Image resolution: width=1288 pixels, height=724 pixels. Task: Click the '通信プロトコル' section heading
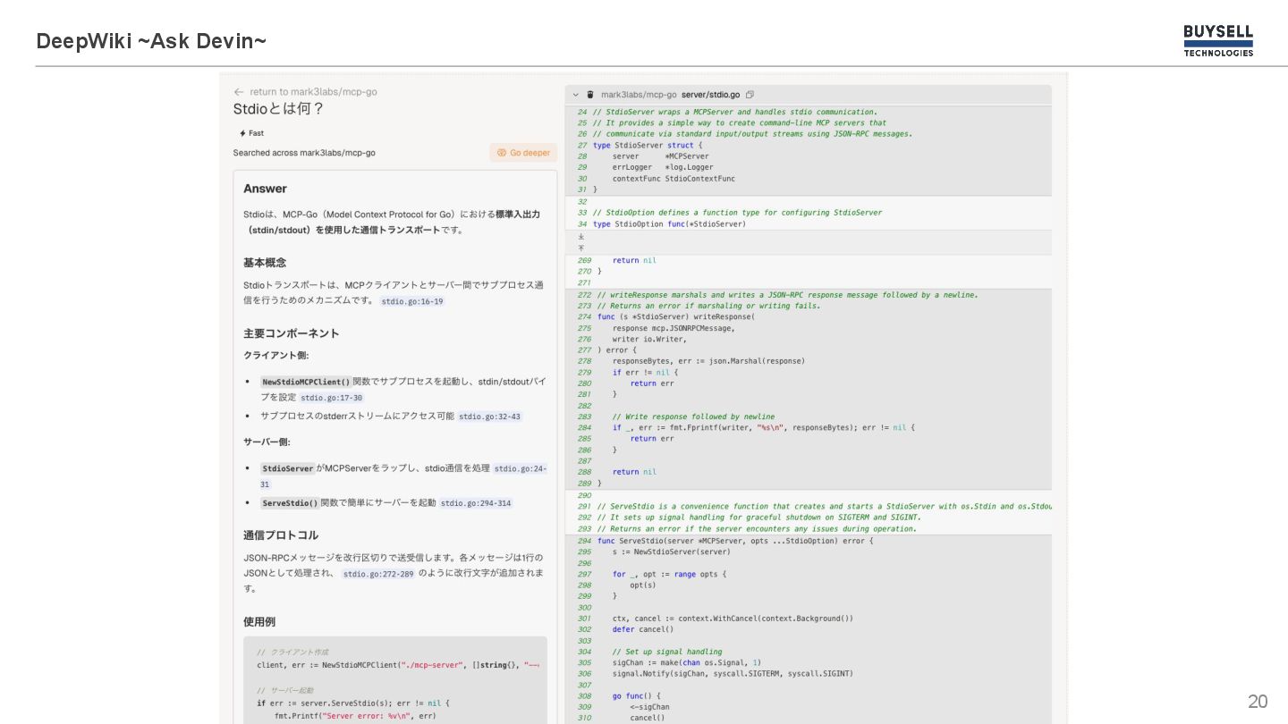coord(281,535)
